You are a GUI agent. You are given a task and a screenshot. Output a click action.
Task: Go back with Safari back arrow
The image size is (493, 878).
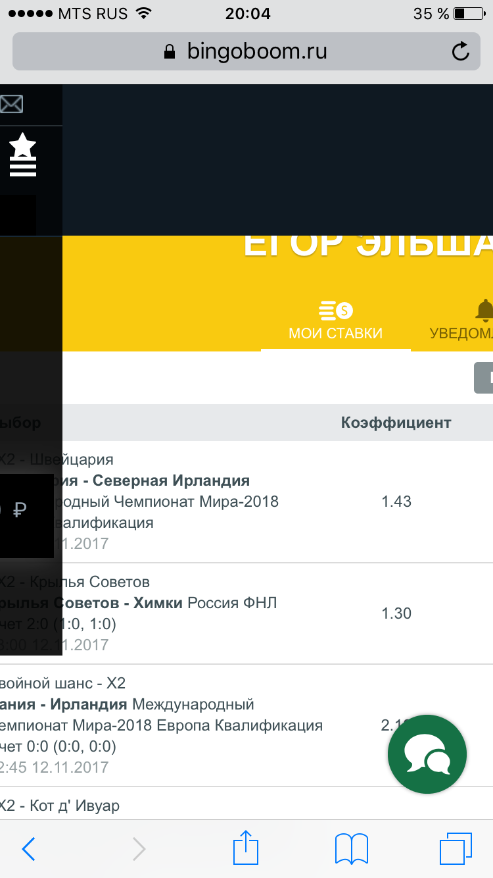coord(28,849)
